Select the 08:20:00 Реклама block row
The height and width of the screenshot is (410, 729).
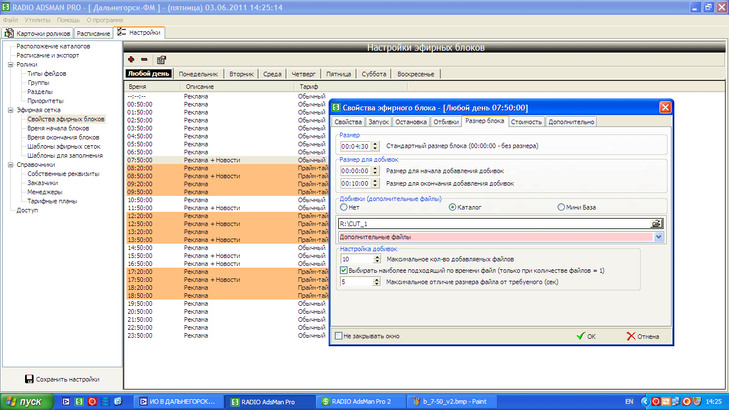[226, 168]
